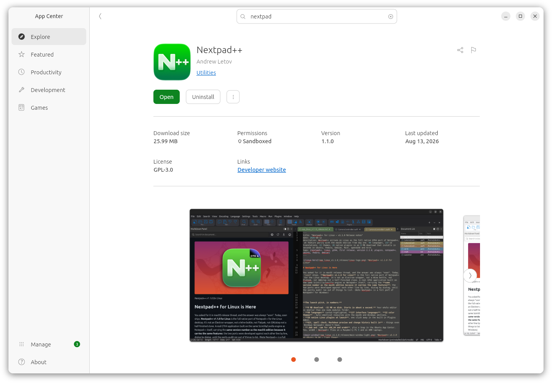Open the Manage section
This screenshot has width=552, height=383.
click(49, 344)
